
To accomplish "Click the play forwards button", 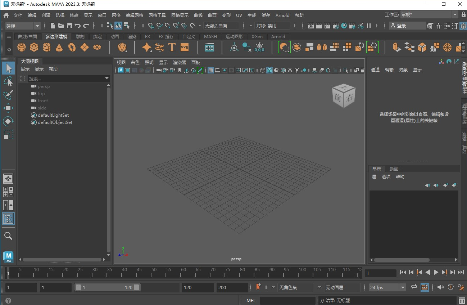I will tap(436, 273).
